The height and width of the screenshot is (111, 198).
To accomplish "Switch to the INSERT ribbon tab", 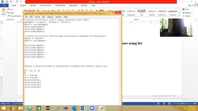I will (x=23, y=6).
